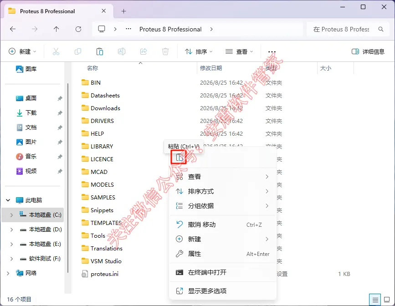Viewport: 395px width, 306px height.
Task: Switch to details list view in status bar
Action: coord(375,300)
